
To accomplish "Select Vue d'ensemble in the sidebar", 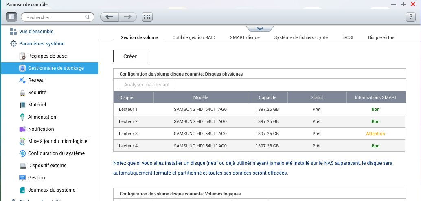I will click(x=36, y=32).
